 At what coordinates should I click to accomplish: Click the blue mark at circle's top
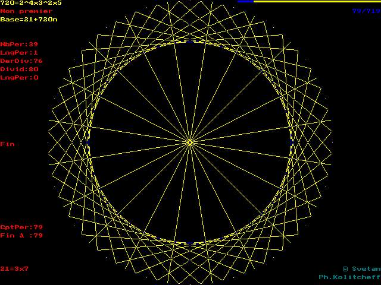click(190, 42)
